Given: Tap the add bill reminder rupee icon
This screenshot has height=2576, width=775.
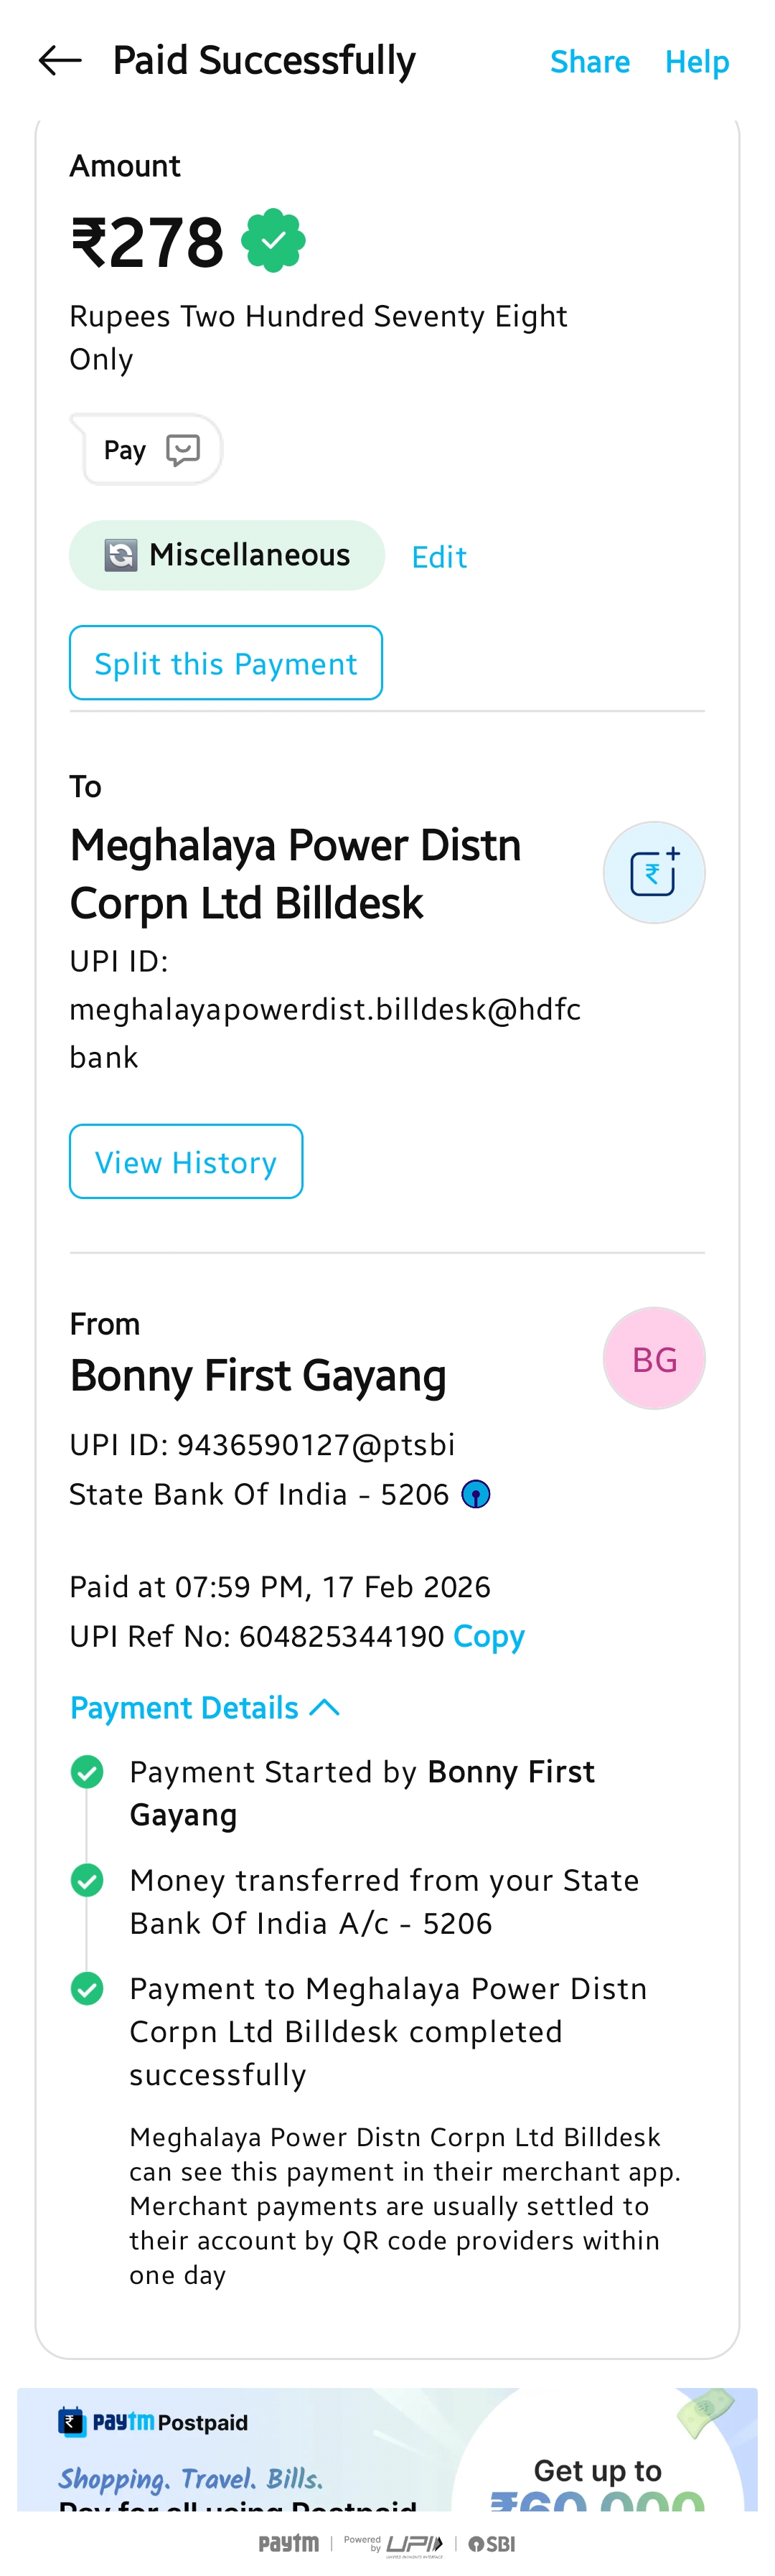Looking at the screenshot, I should tap(654, 872).
